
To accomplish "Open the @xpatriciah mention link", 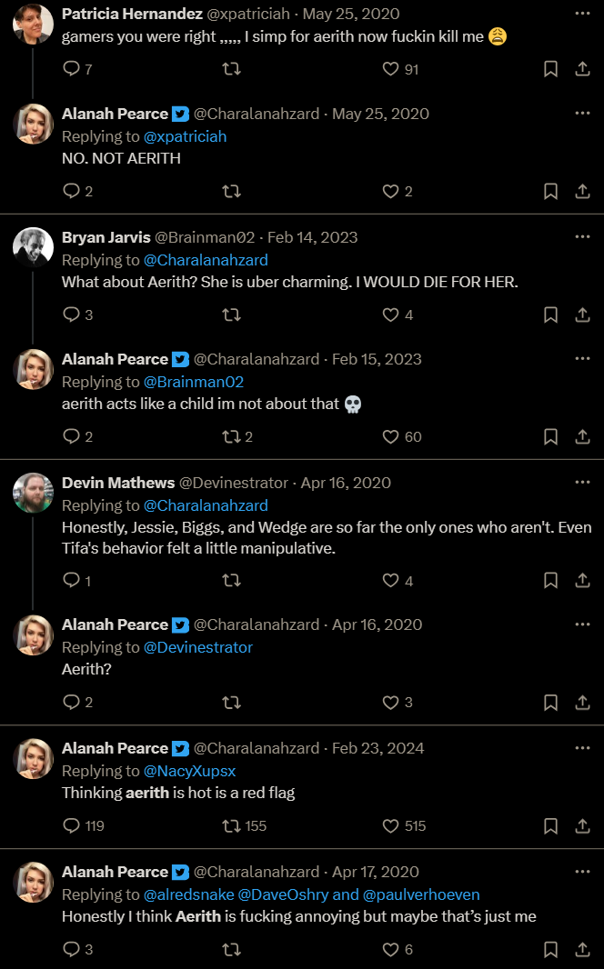I will coord(185,136).
